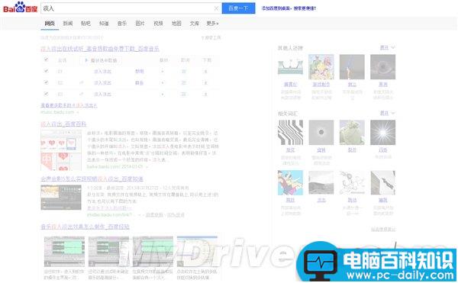The image size is (458, 283).
Task: Open the gray dot circle thumbnail in 相关词汇
Action: tap(321, 133)
